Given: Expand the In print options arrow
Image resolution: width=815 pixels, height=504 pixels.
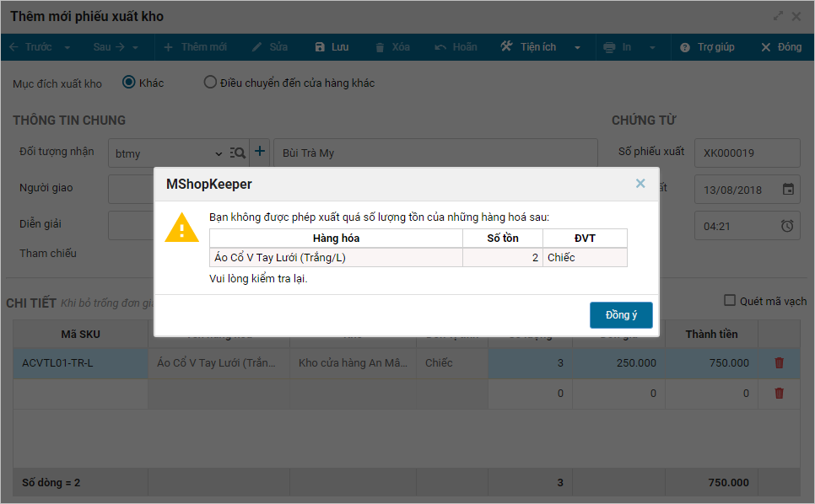Looking at the screenshot, I should (652, 47).
